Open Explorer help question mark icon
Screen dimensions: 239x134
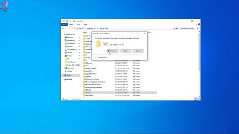199,25
